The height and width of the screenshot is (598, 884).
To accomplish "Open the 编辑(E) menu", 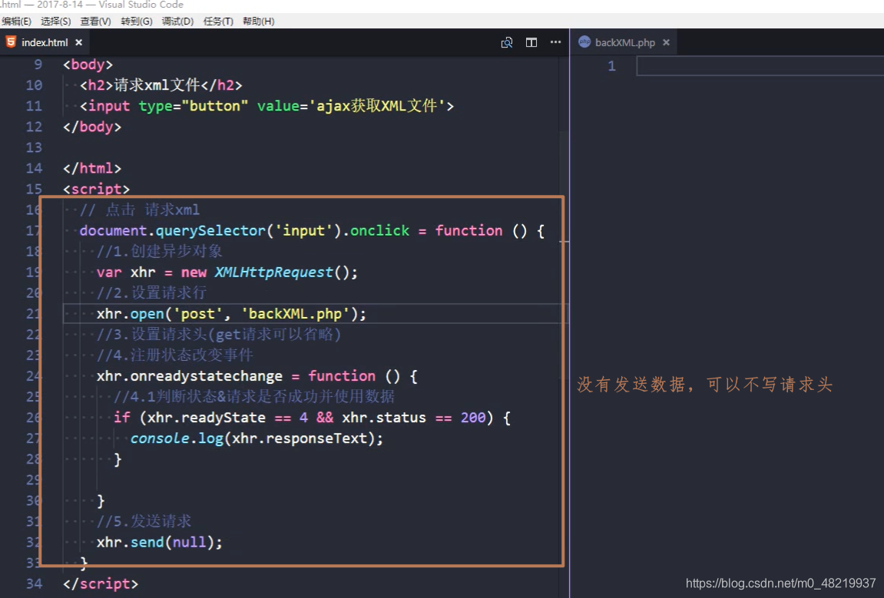I will 16,21.
